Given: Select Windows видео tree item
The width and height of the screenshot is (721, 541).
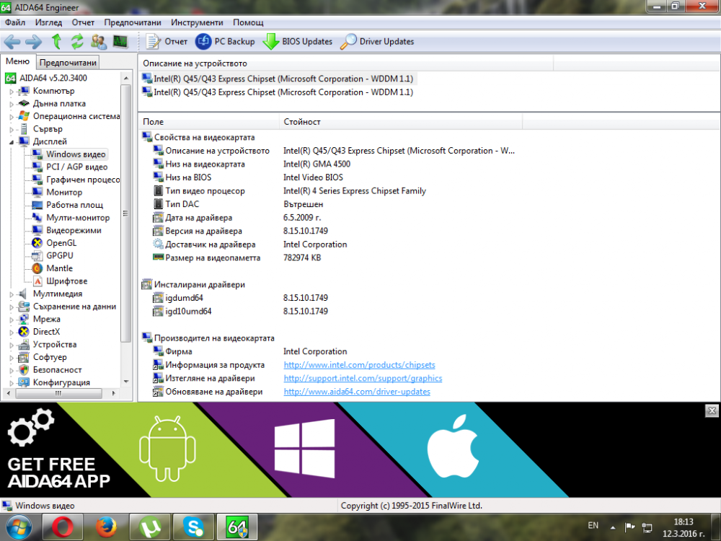Looking at the screenshot, I should [76, 154].
